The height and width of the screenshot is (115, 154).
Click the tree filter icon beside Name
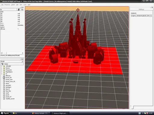pos(2,64)
